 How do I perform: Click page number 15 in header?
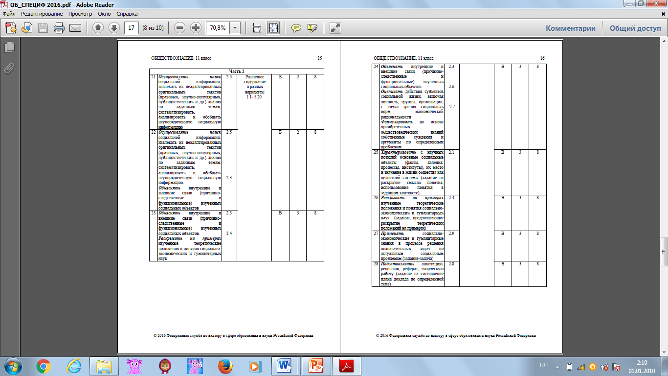pyautogui.click(x=320, y=58)
